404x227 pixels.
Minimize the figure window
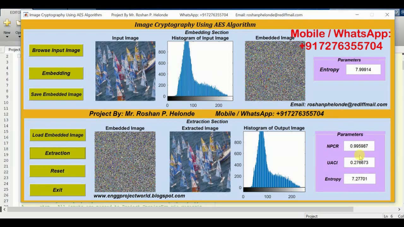pyautogui.click(x=357, y=15)
